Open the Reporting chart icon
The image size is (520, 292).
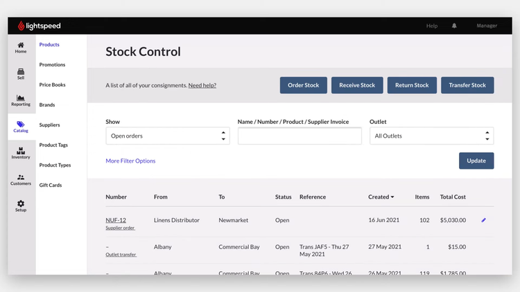21,100
